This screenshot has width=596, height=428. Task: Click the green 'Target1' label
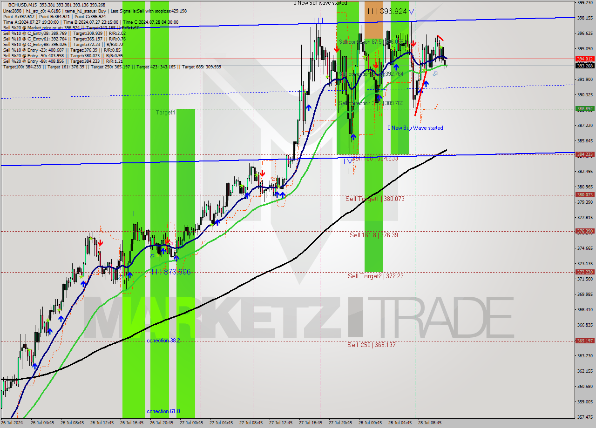tap(166, 113)
